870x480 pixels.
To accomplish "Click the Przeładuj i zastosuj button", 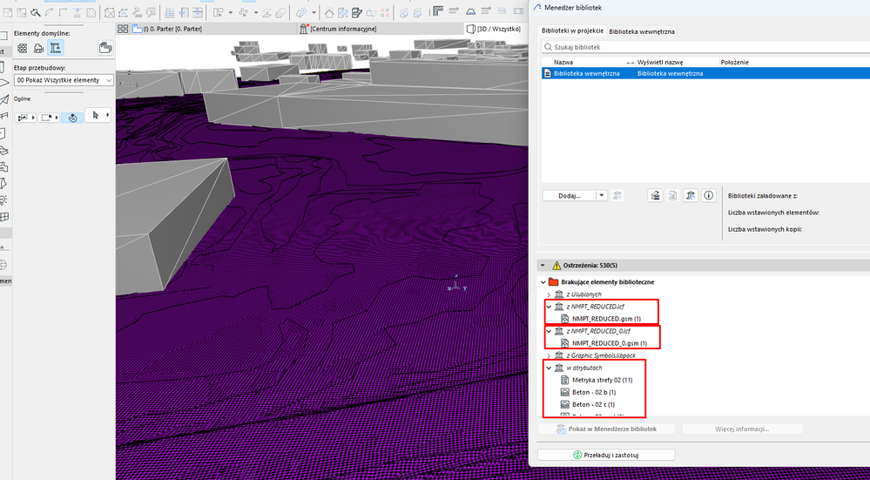I will (606, 455).
